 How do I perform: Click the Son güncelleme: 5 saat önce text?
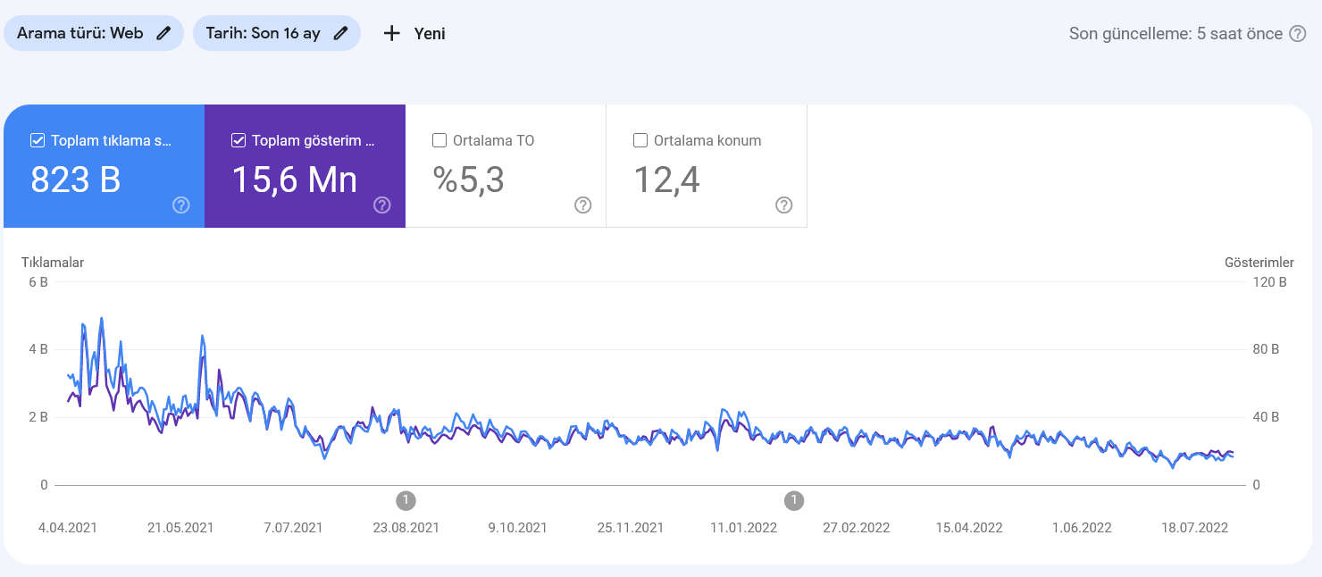1176,34
